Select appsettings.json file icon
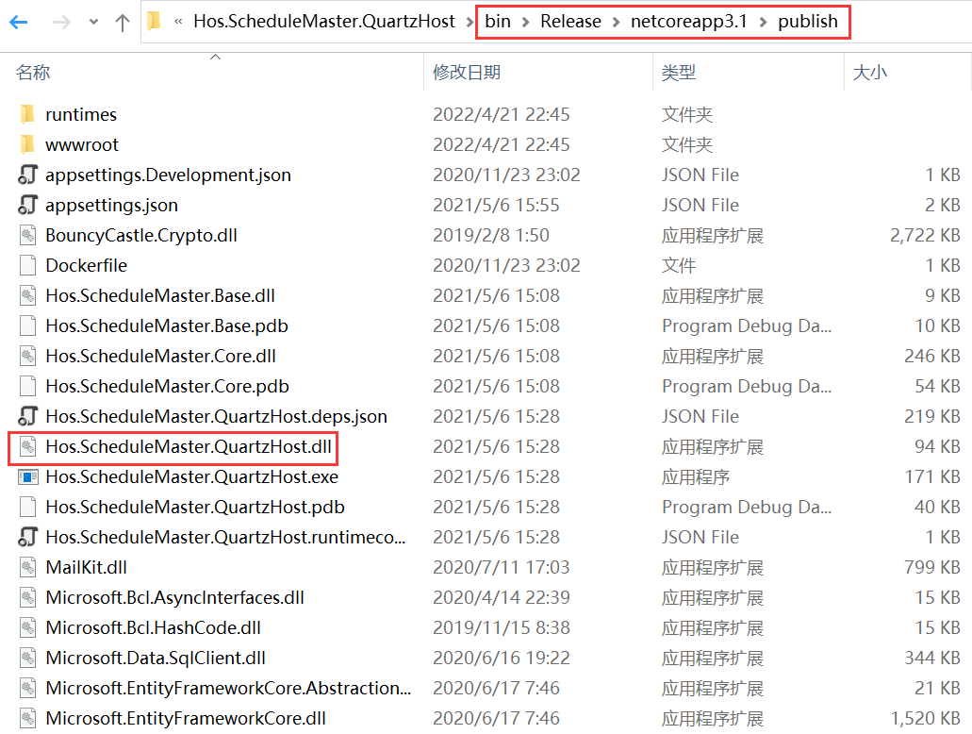 tap(28, 205)
